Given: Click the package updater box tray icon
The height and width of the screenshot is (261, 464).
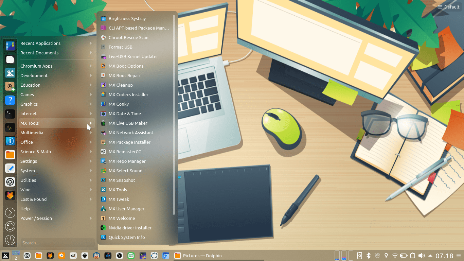Looking at the screenshot, I should (x=377, y=256).
